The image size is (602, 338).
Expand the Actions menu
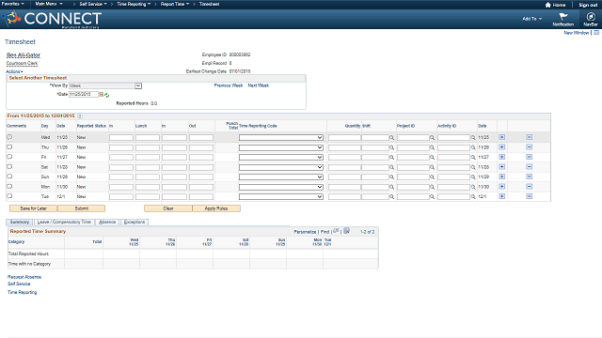pos(14,71)
